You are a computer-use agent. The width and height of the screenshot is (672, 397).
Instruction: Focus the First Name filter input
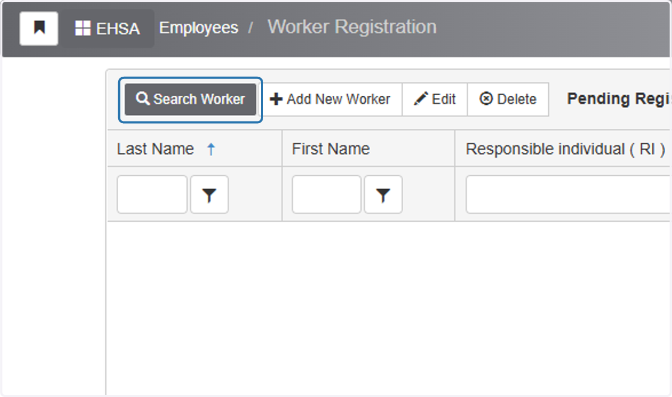pos(326,194)
